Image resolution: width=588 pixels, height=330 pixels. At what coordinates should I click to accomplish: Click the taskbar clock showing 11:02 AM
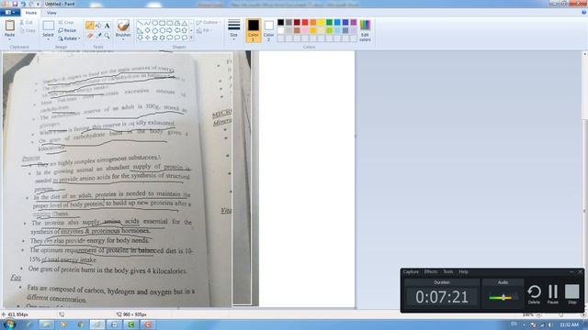point(570,324)
